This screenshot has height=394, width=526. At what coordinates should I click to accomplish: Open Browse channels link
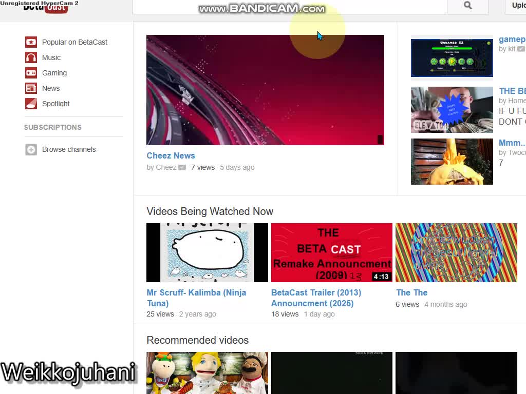(69, 149)
